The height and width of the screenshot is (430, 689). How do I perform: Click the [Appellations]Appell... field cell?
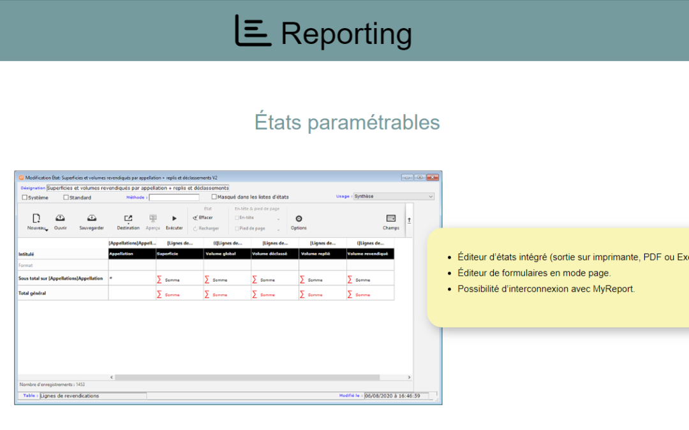pyautogui.click(x=132, y=243)
